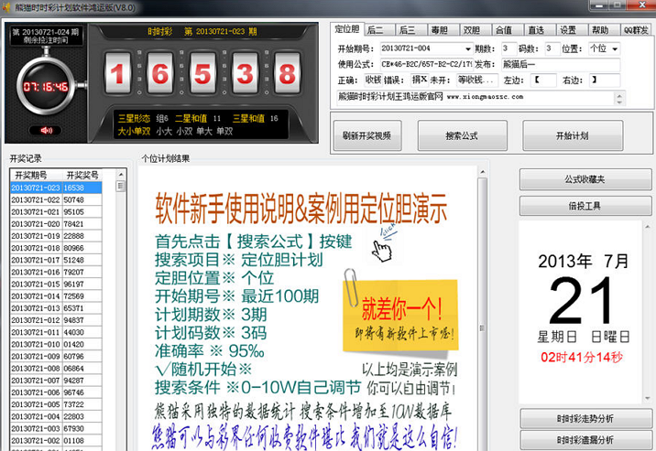Select draw record 20130721-004
The image size is (656, 451).
click(x=56, y=417)
